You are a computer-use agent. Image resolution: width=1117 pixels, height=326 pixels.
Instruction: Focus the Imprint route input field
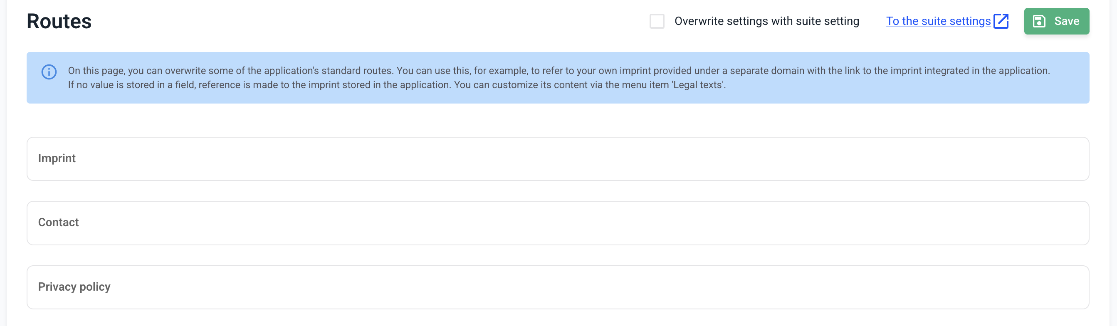tap(558, 159)
